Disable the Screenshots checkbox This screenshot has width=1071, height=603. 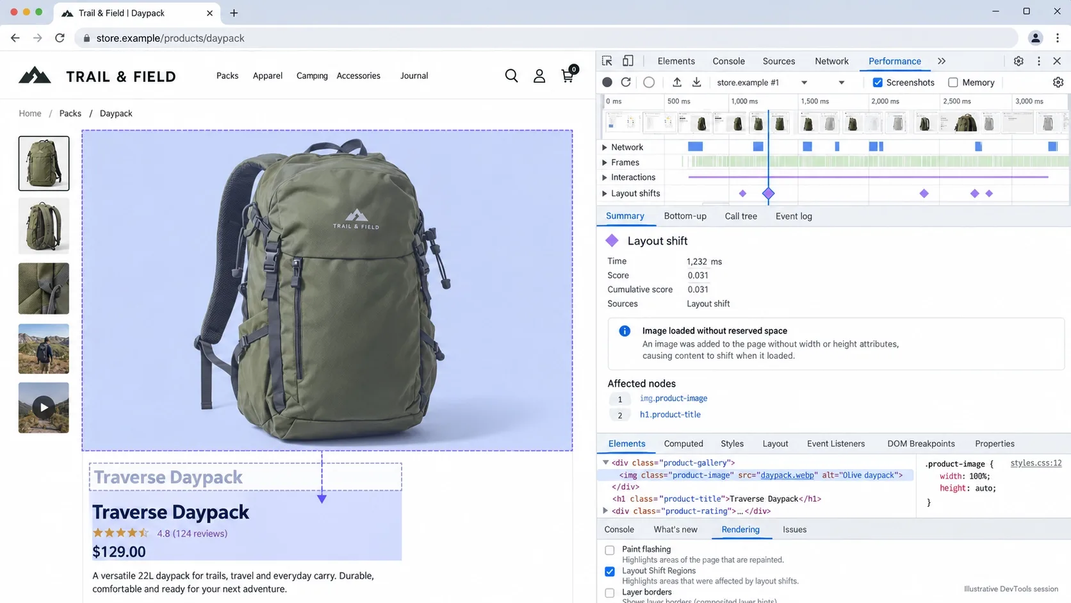pos(878,82)
